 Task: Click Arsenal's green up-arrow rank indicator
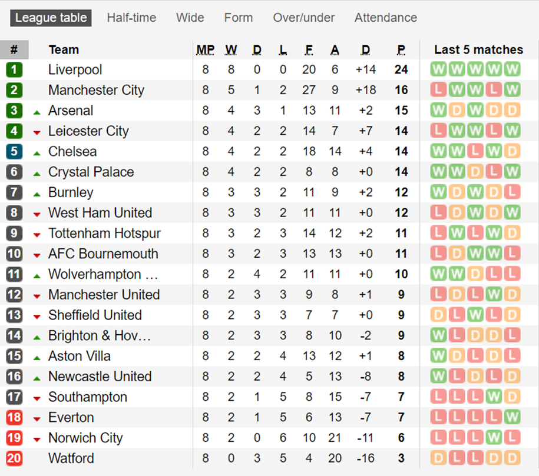click(37, 112)
